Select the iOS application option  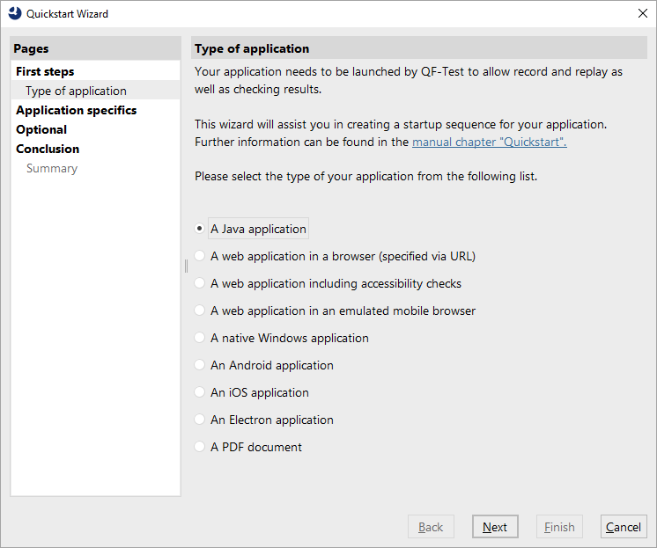pos(199,391)
